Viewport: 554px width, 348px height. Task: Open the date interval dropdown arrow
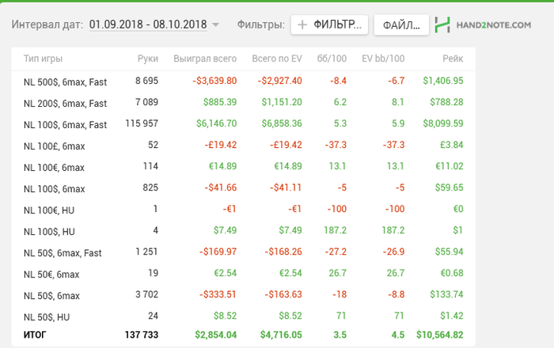[215, 25]
